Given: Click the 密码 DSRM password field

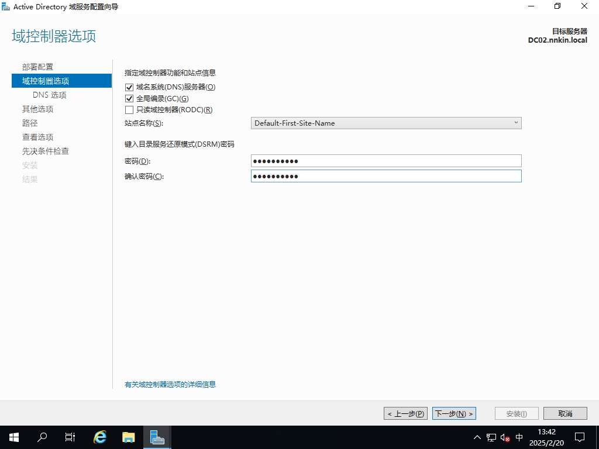Looking at the screenshot, I should 386,161.
